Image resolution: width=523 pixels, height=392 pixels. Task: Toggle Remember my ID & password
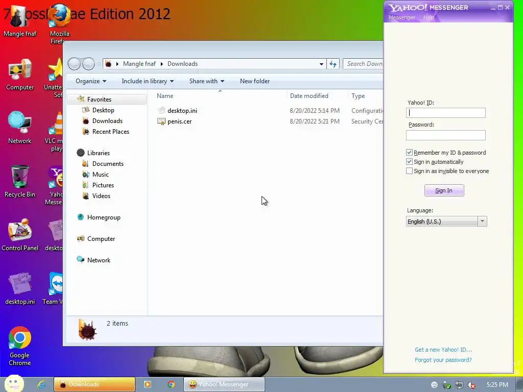point(409,153)
